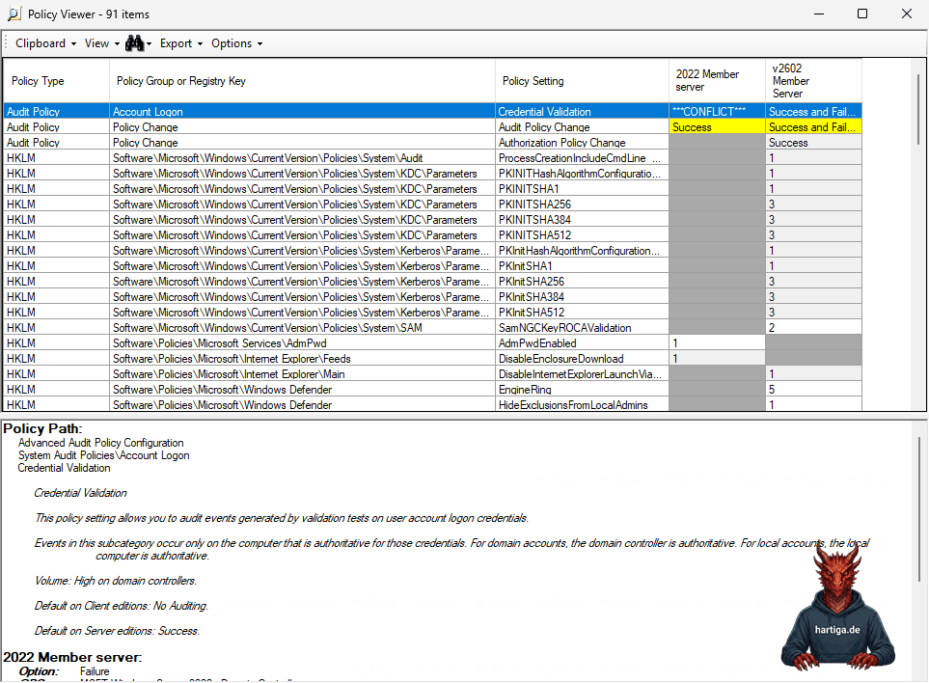Click the 2022 Member server column header
929x683 pixels.
pos(717,81)
